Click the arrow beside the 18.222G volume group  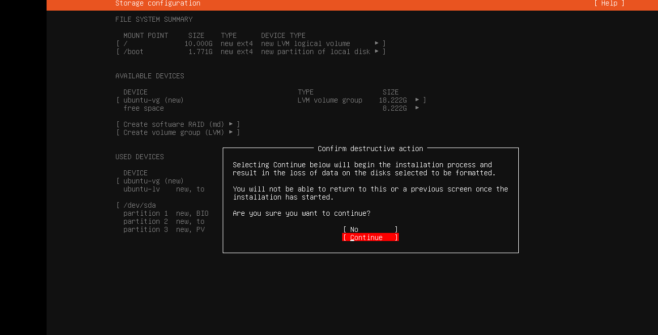(417, 100)
